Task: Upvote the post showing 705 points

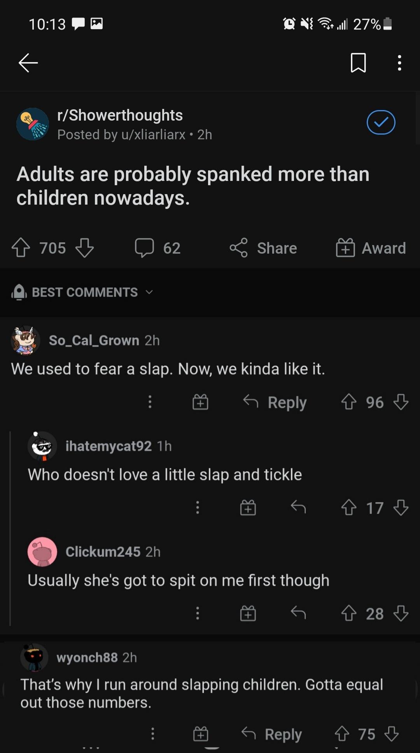Action: click(22, 248)
